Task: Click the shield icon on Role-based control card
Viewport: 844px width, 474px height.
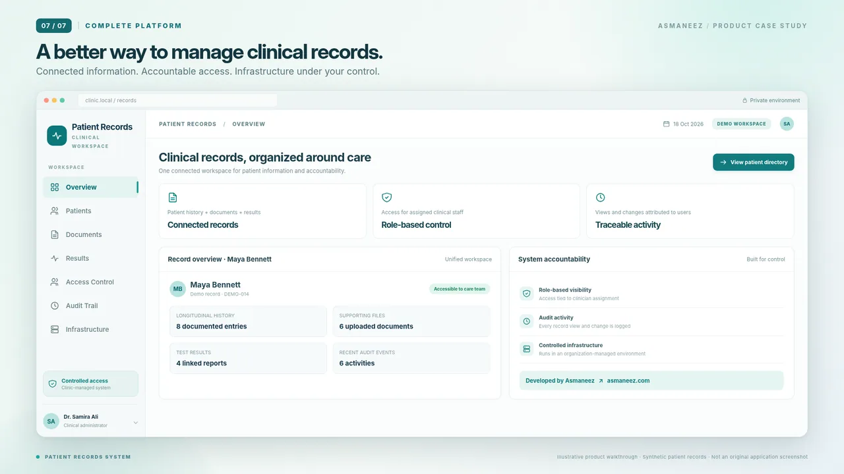Action: tap(386, 197)
